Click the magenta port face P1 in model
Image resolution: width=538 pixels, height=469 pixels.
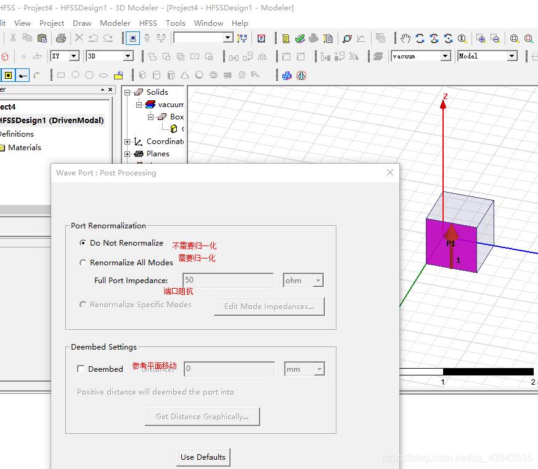[451, 245]
